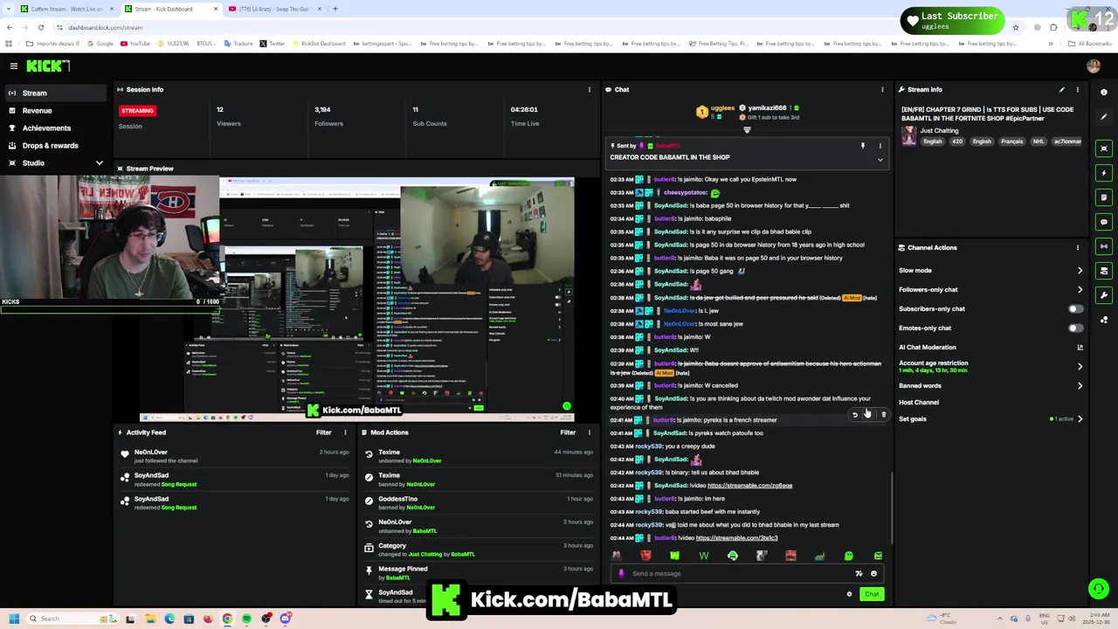Open pinned message options menu
1118x629 pixels.
(880, 146)
